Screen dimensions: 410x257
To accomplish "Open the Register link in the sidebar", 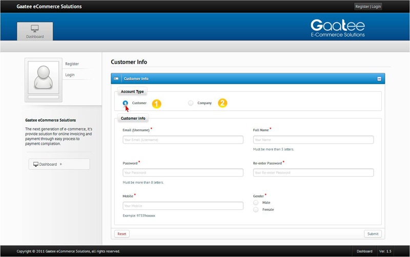I will (x=72, y=64).
